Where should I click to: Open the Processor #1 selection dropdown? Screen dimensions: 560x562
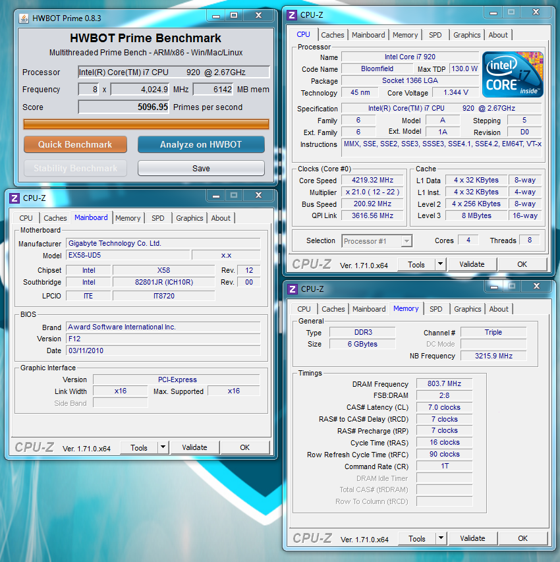[406, 241]
